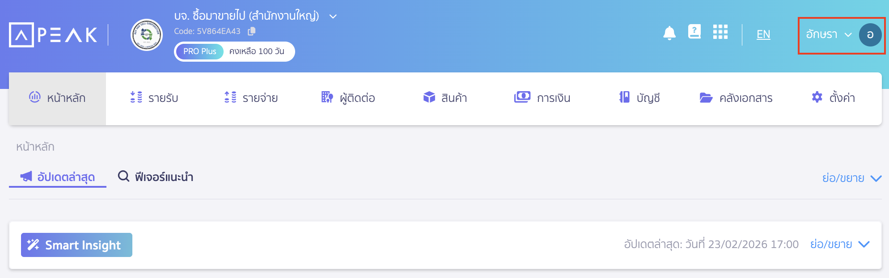Open the รายจ่าย expenses menu
889x278 pixels.
[251, 98]
